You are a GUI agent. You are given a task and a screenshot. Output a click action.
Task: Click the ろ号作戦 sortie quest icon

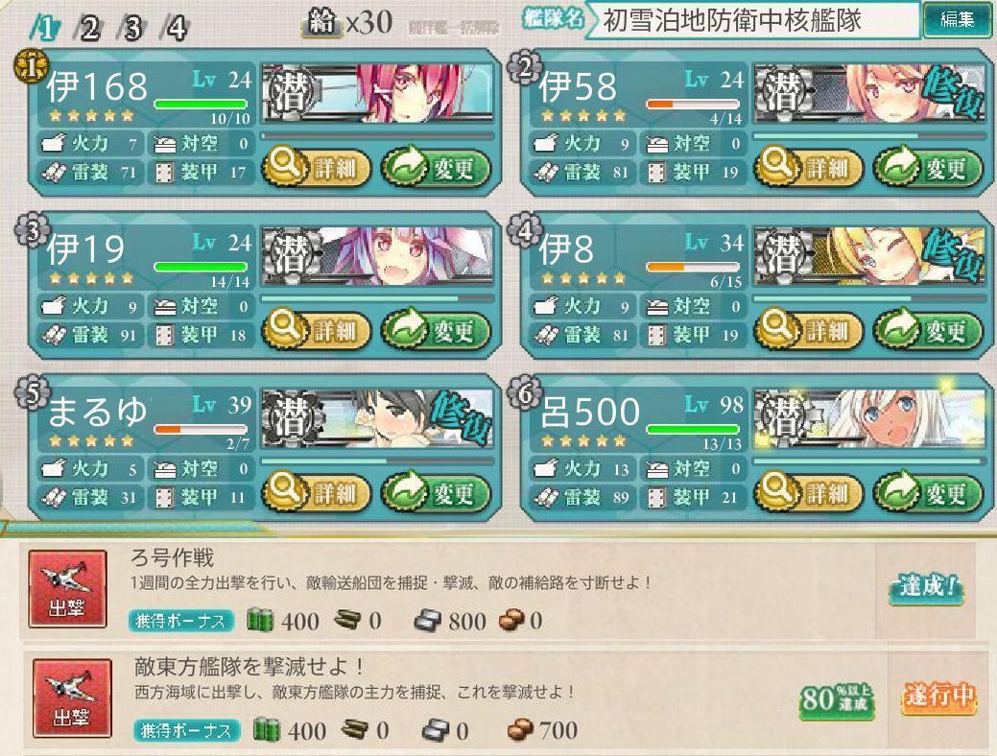click(x=67, y=589)
